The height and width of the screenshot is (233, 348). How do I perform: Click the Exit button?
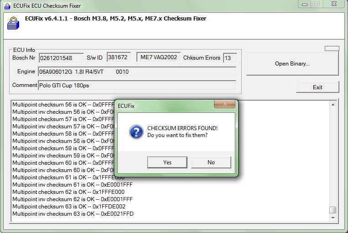point(317,87)
